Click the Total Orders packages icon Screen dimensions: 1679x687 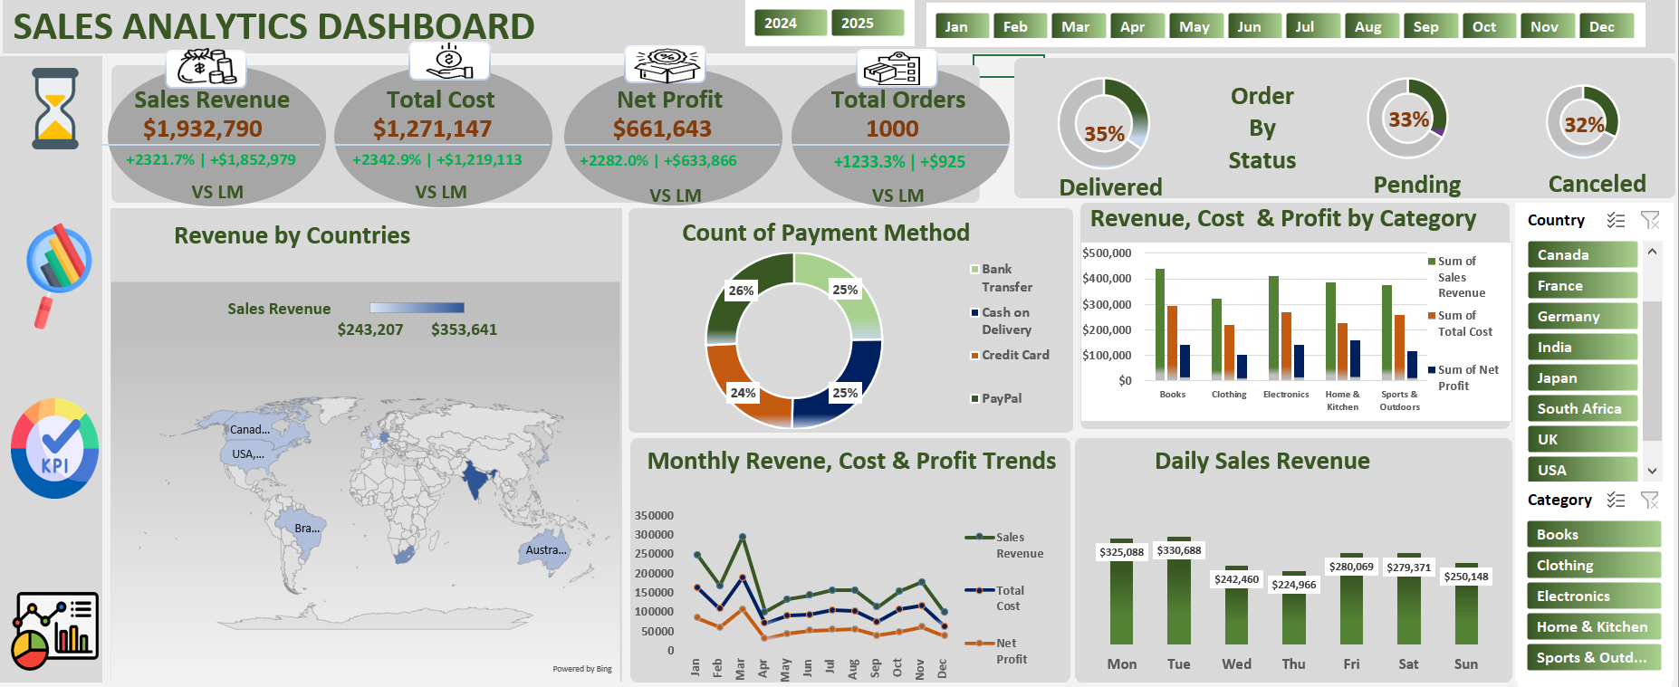point(896,68)
